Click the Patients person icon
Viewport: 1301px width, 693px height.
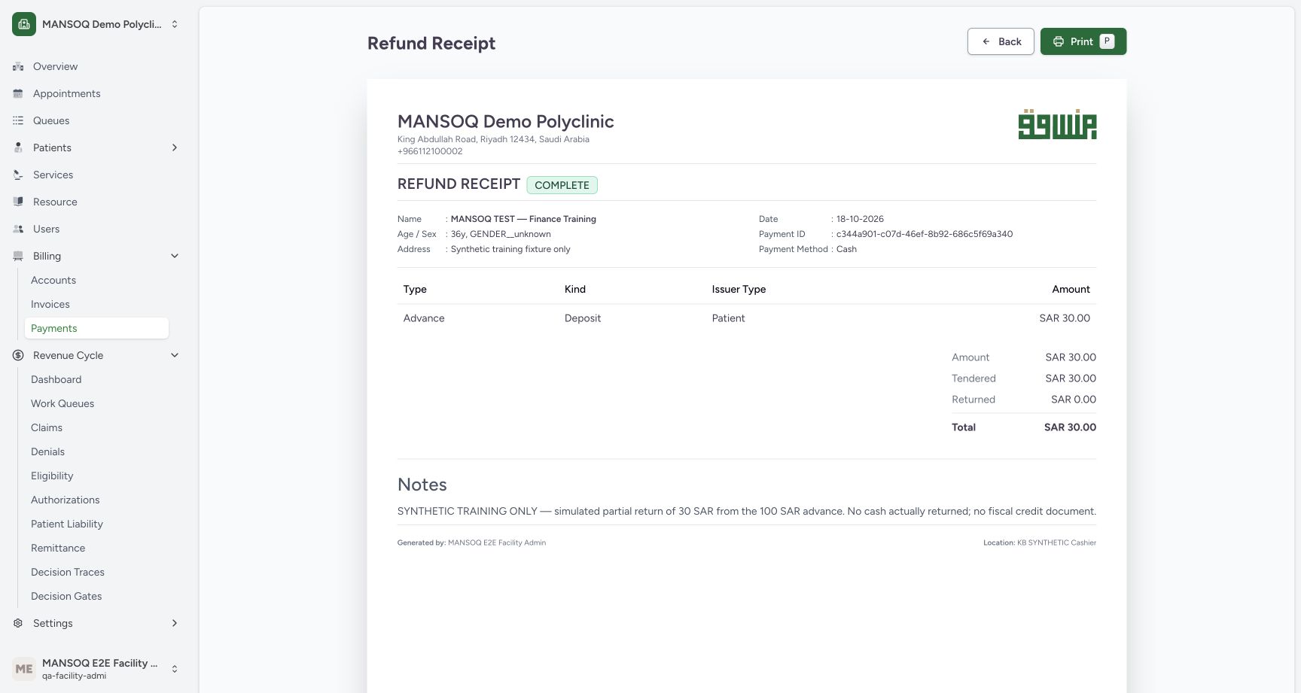18,147
